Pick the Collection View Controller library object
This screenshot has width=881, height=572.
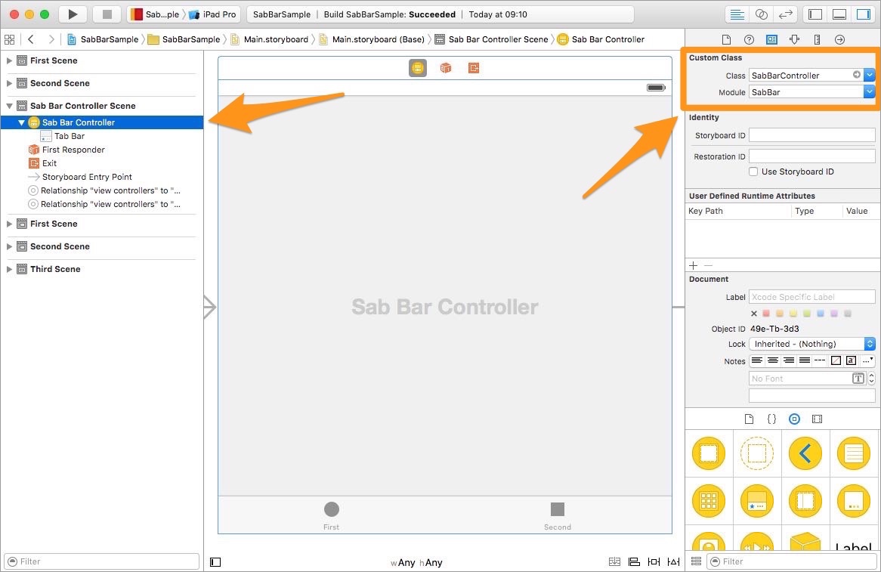pyautogui.click(x=709, y=501)
